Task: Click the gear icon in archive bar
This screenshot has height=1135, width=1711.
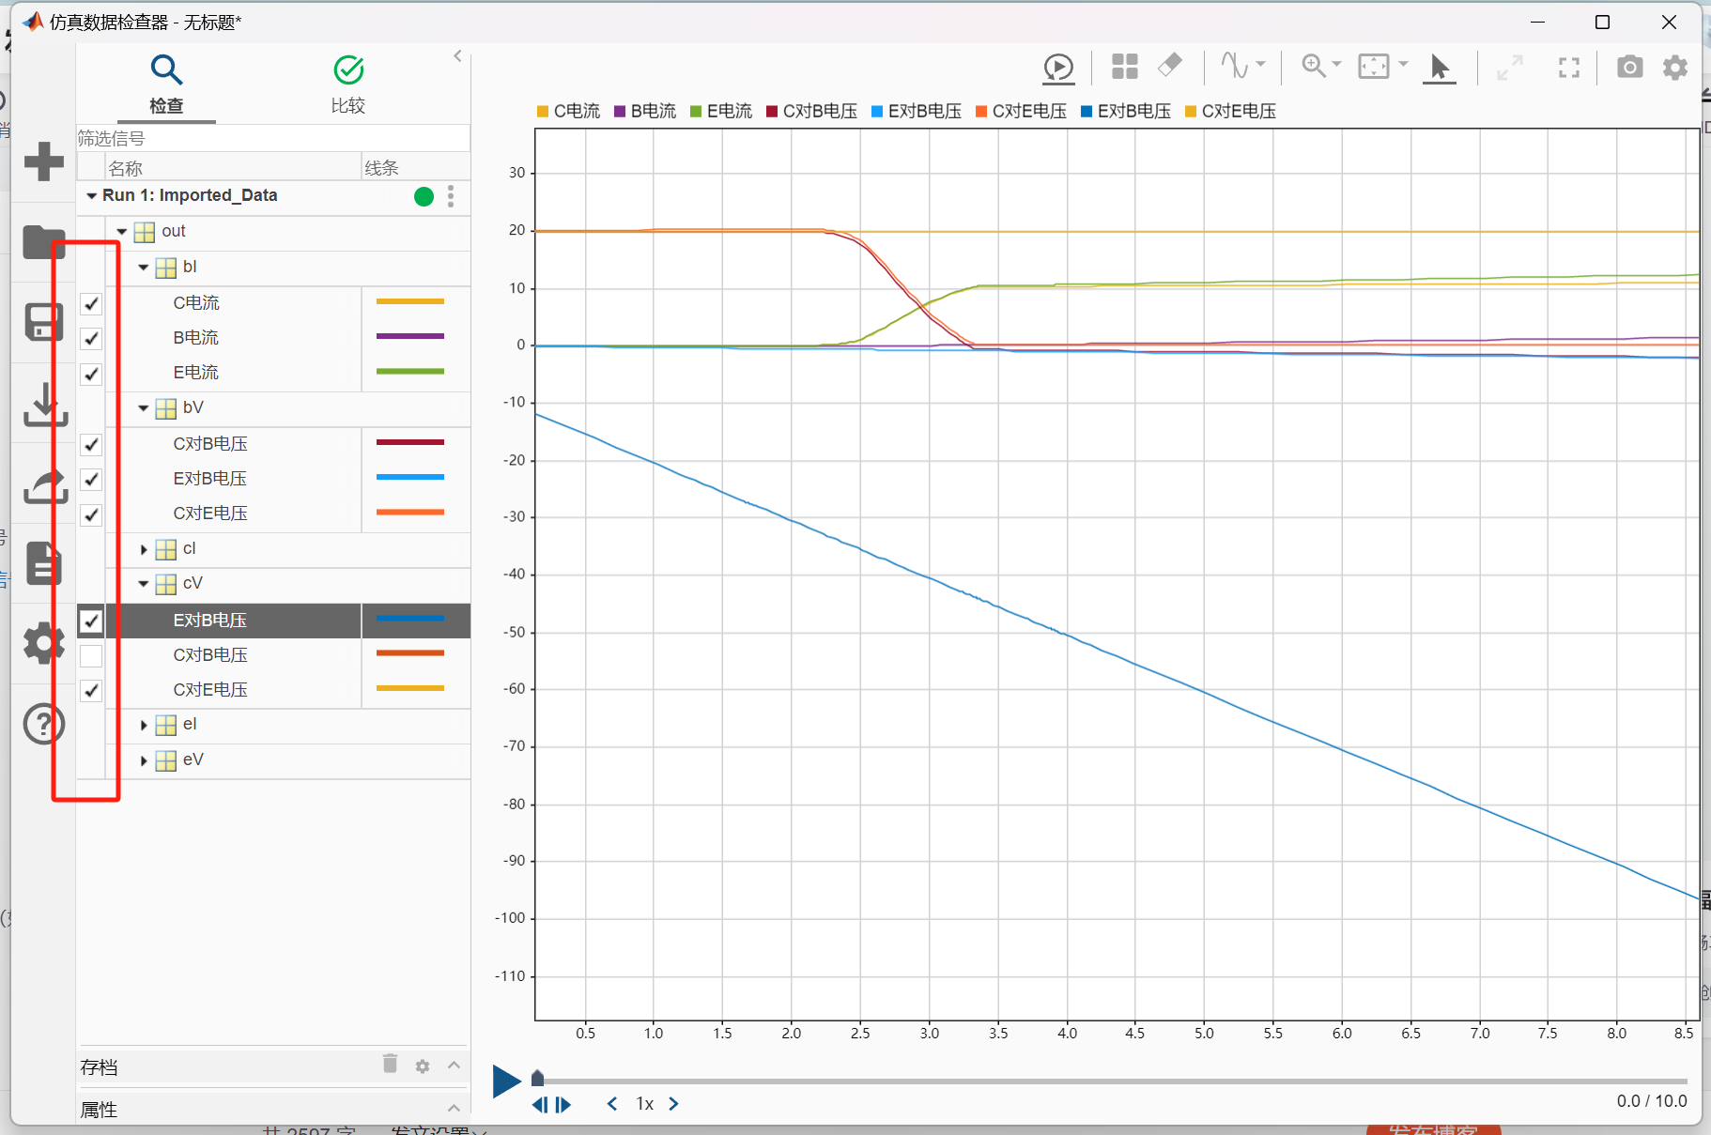Action: coord(423,1066)
